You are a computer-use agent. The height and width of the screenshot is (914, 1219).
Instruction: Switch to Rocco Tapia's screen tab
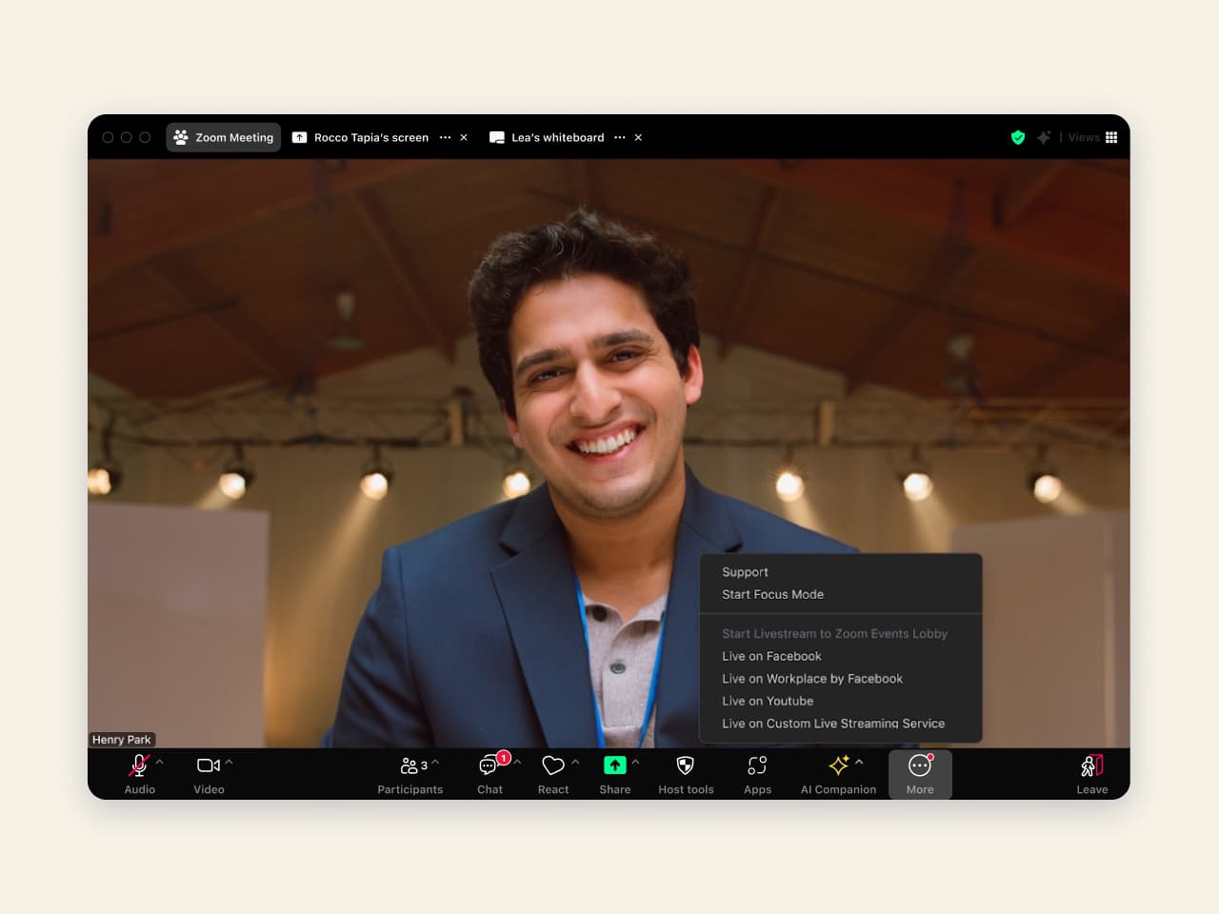(x=370, y=138)
